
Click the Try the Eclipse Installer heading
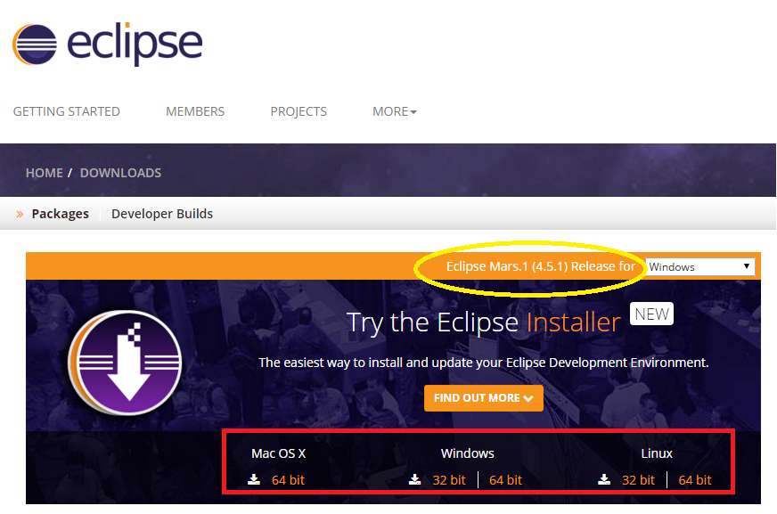483,322
